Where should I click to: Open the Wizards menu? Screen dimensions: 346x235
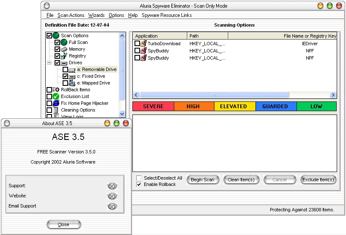point(96,15)
